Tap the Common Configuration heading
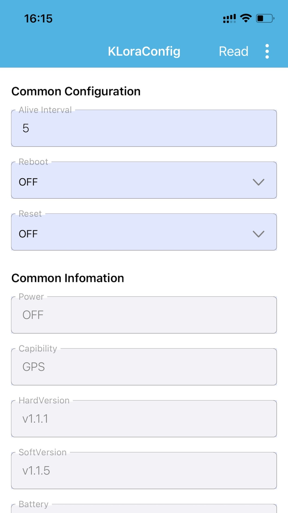The height and width of the screenshot is (513, 288). point(76,91)
